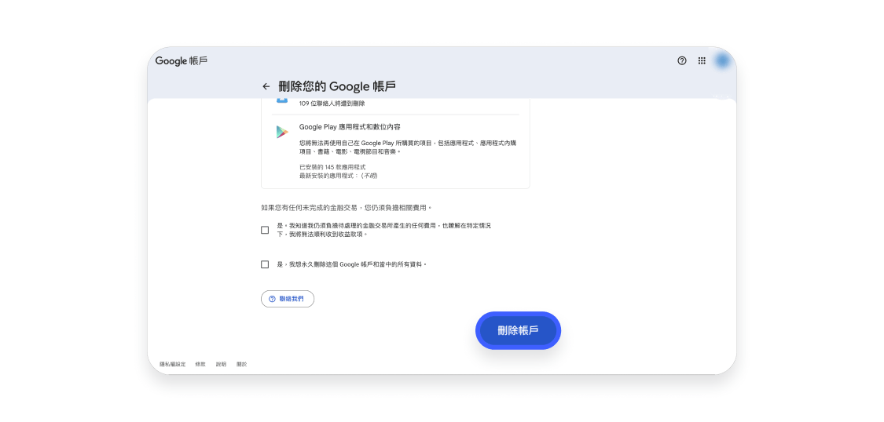Open the 關於 footer link
884x422 pixels.
[x=241, y=364]
